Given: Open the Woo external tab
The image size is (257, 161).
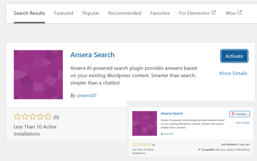Looking at the screenshot, I should pos(234,13).
